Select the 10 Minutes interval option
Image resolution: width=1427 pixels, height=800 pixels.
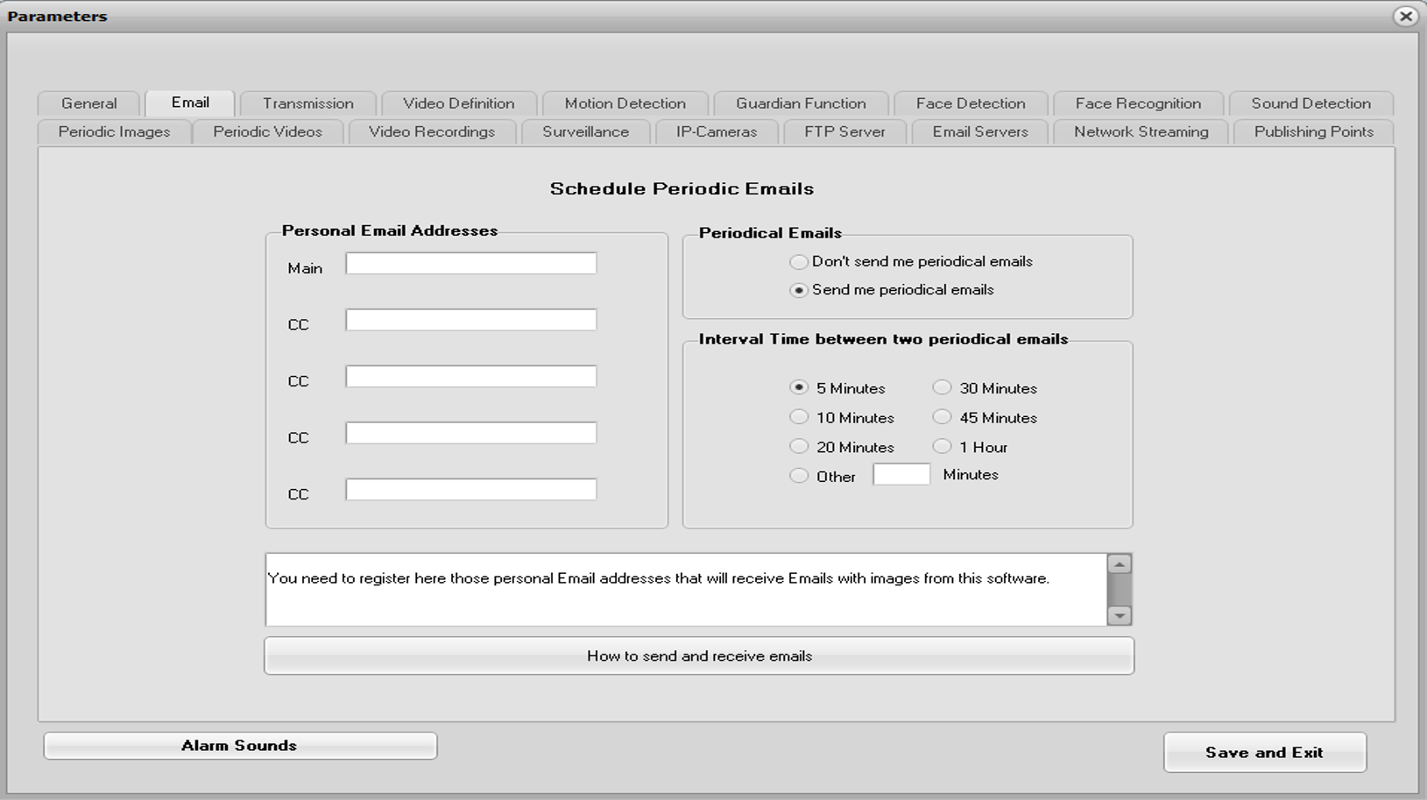(x=799, y=417)
